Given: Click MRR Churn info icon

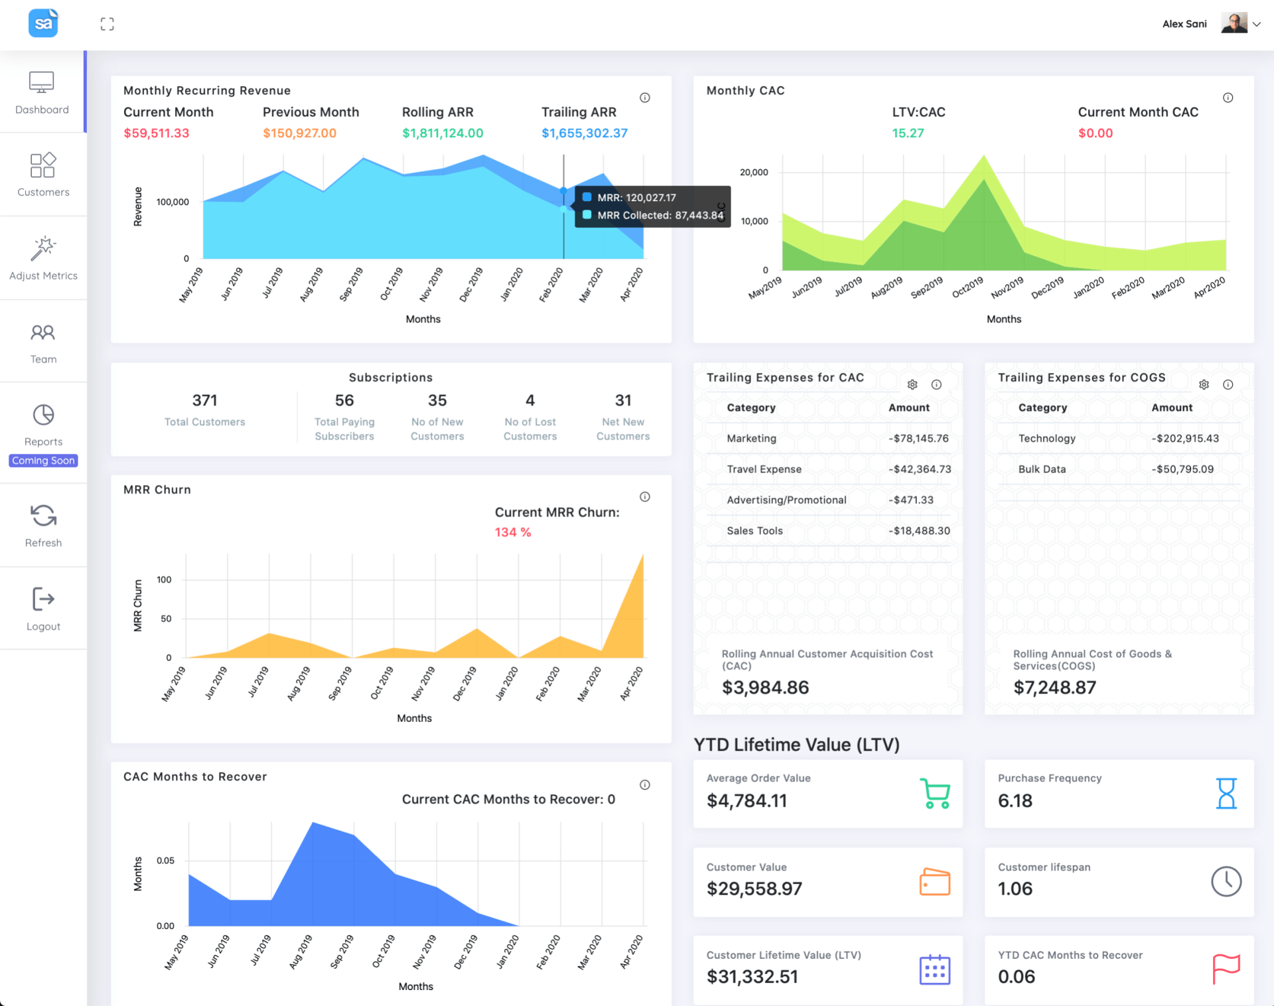Looking at the screenshot, I should coord(644,497).
